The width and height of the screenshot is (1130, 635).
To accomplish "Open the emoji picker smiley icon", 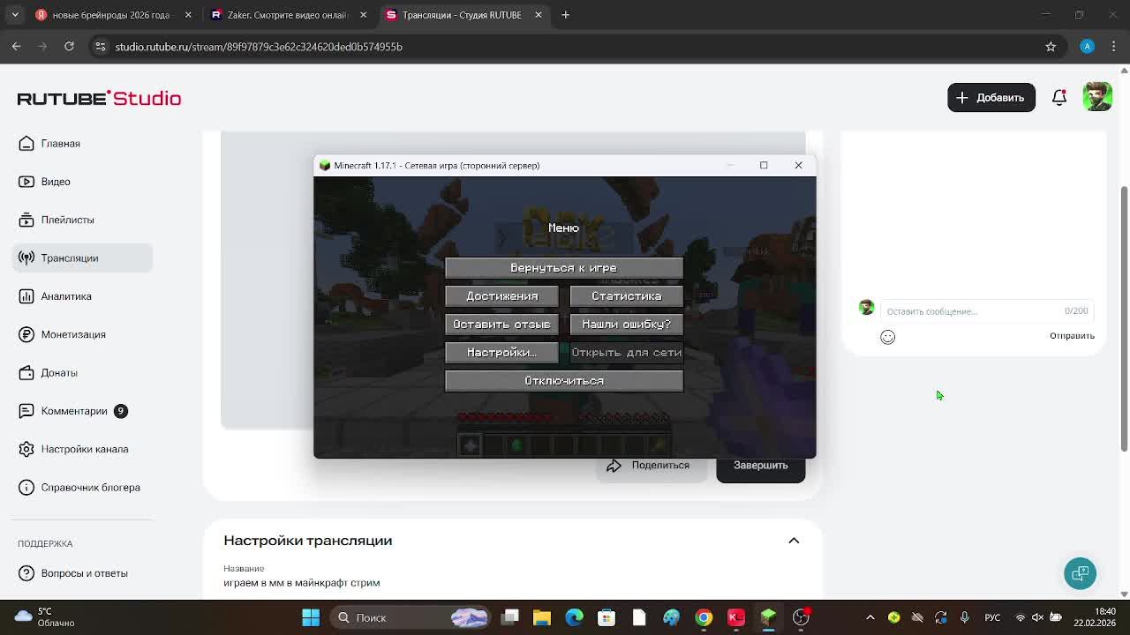I will point(887,337).
